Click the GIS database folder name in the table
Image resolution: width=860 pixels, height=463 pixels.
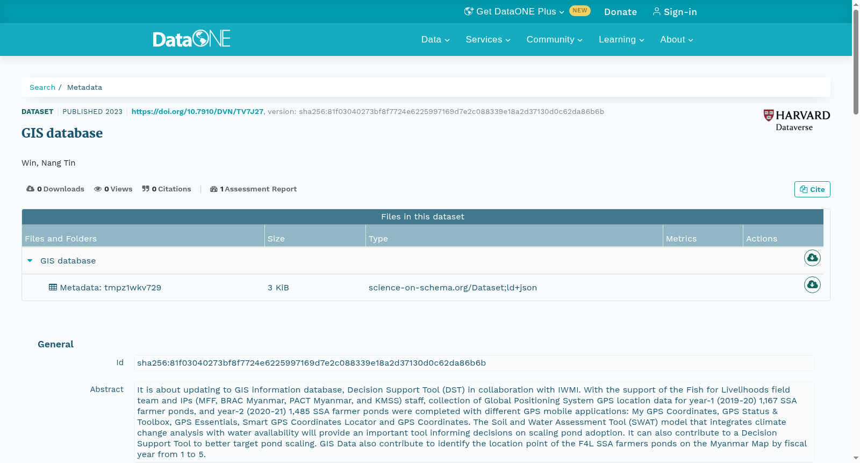[x=68, y=261]
